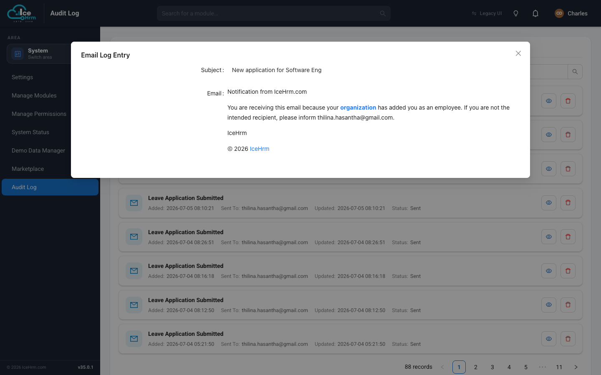Go to pagination page 3
Screen dimensions: 601x375
coord(492,367)
